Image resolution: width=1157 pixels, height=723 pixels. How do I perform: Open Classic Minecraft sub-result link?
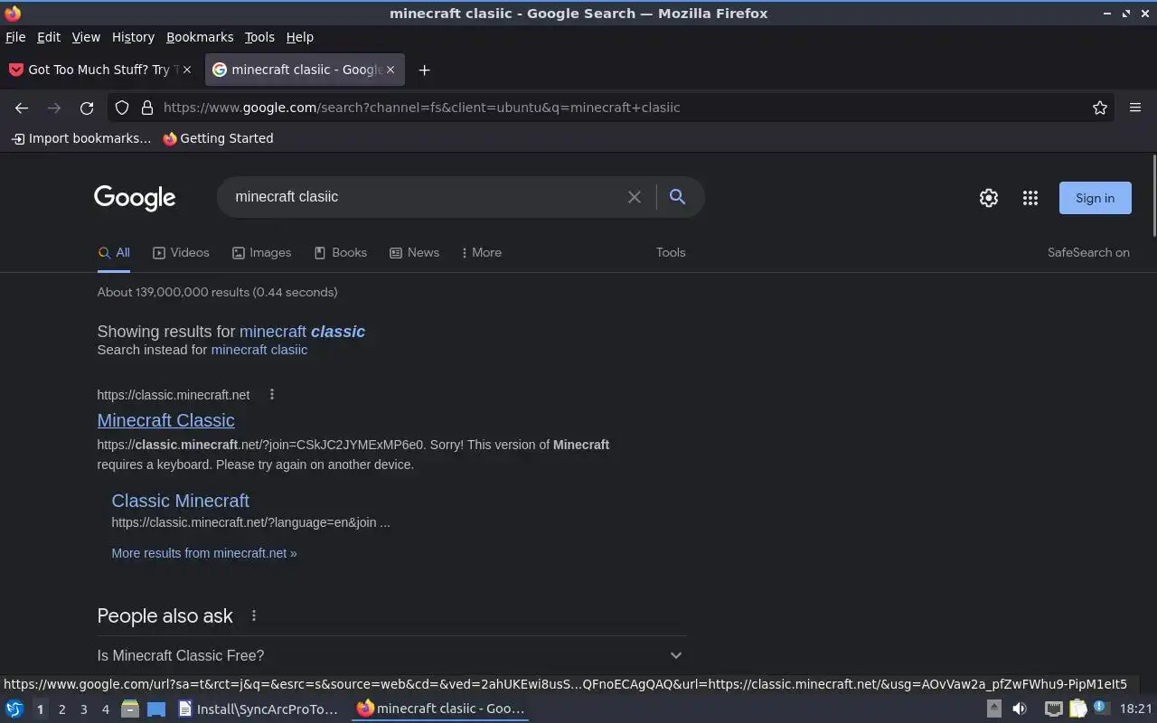pyautogui.click(x=180, y=501)
